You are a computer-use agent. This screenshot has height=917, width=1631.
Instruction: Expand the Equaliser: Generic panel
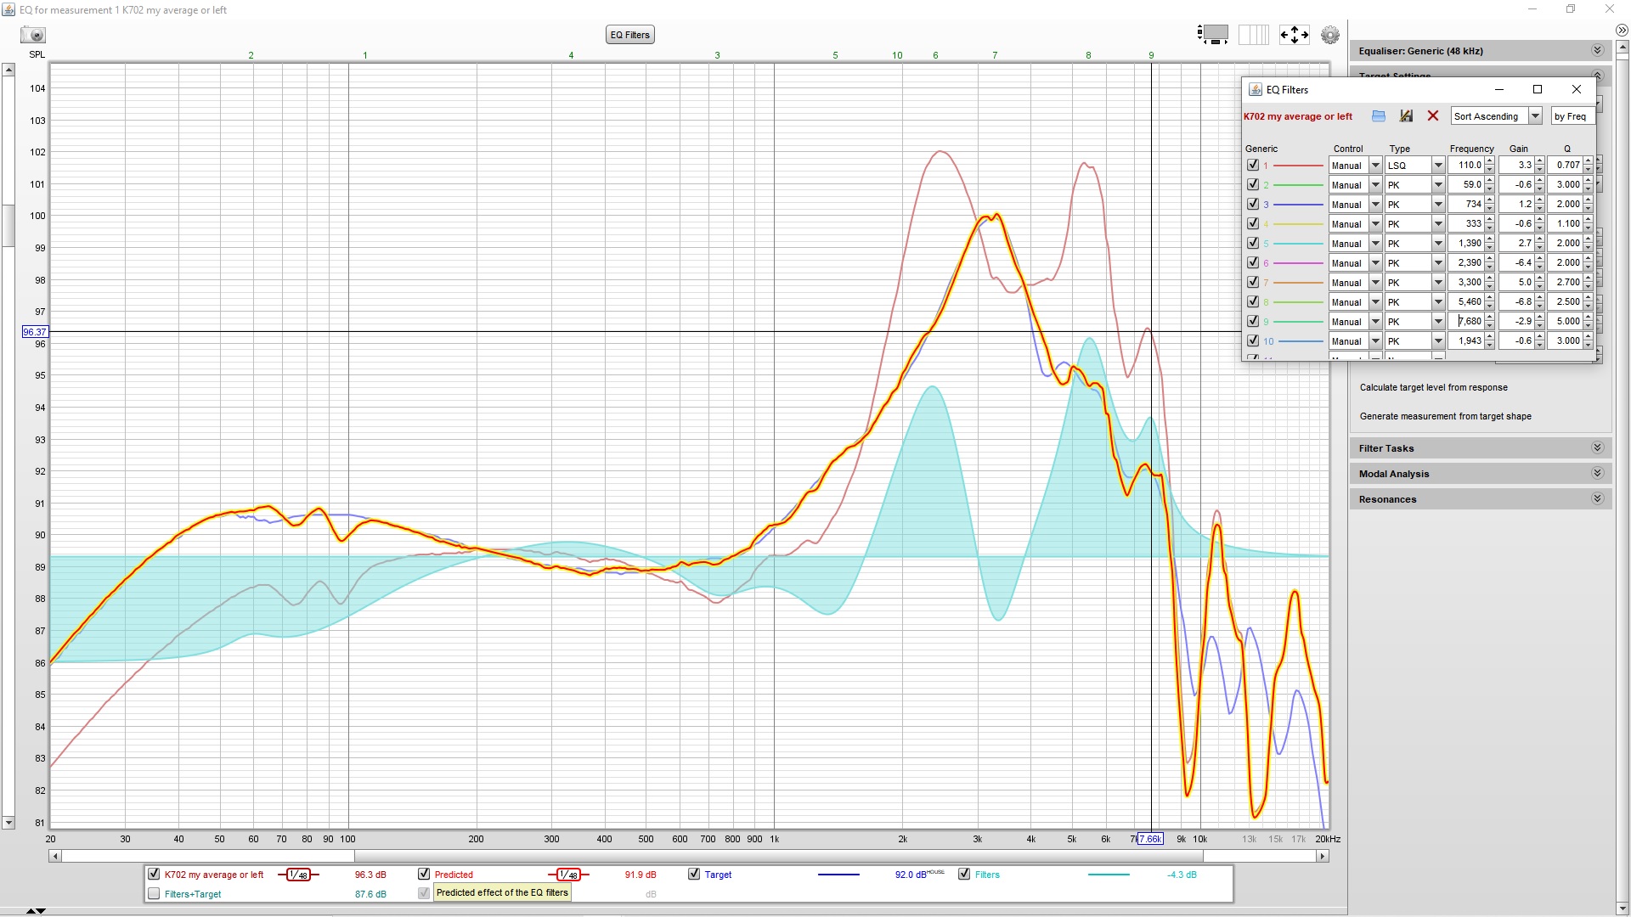coord(1597,51)
